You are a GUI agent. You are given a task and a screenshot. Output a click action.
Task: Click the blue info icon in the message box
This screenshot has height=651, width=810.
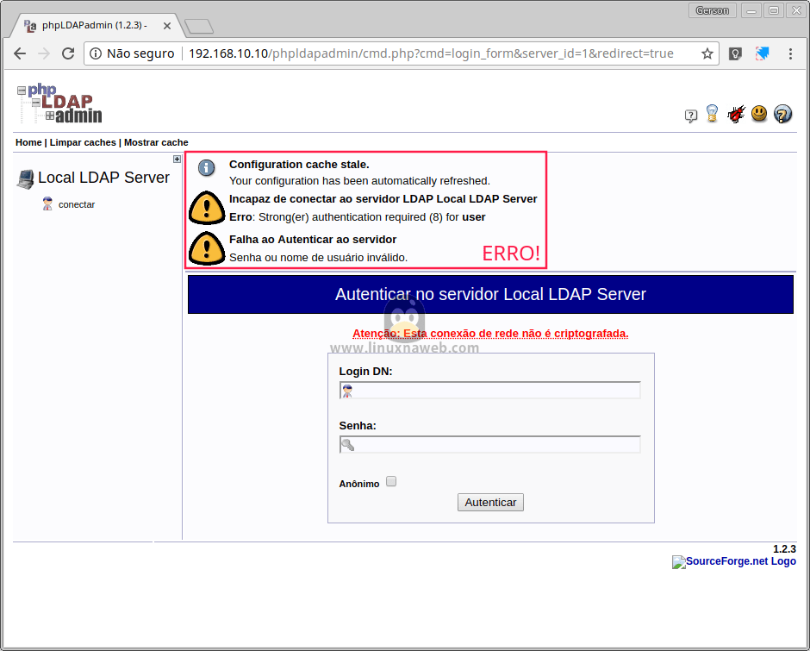click(x=207, y=167)
